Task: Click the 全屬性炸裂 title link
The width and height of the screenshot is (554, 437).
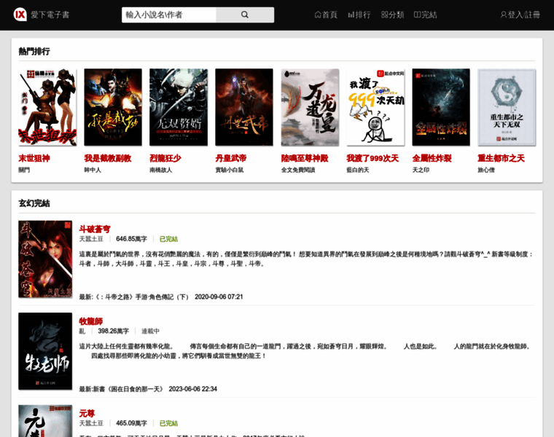Action: point(432,158)
